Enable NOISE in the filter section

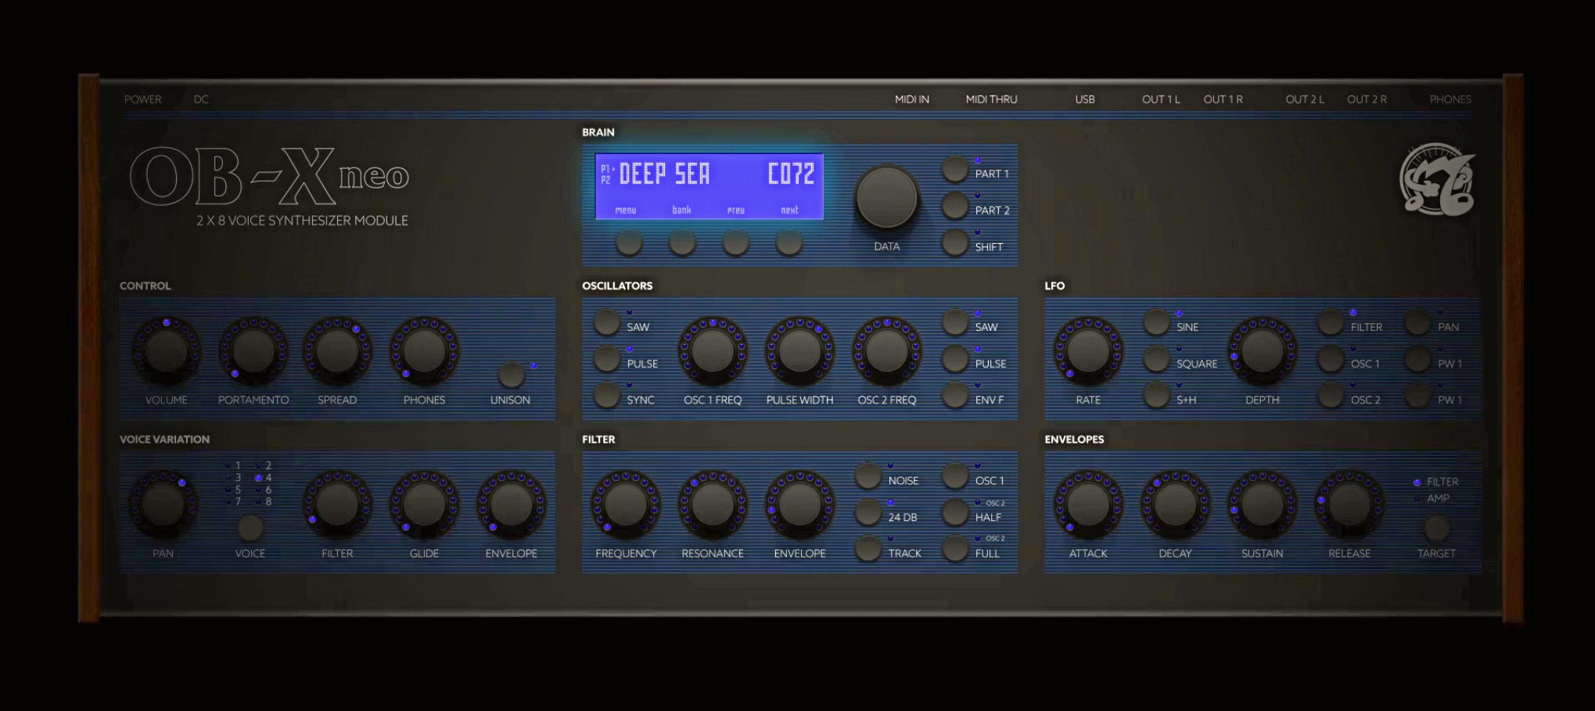[x=868, y=476]
